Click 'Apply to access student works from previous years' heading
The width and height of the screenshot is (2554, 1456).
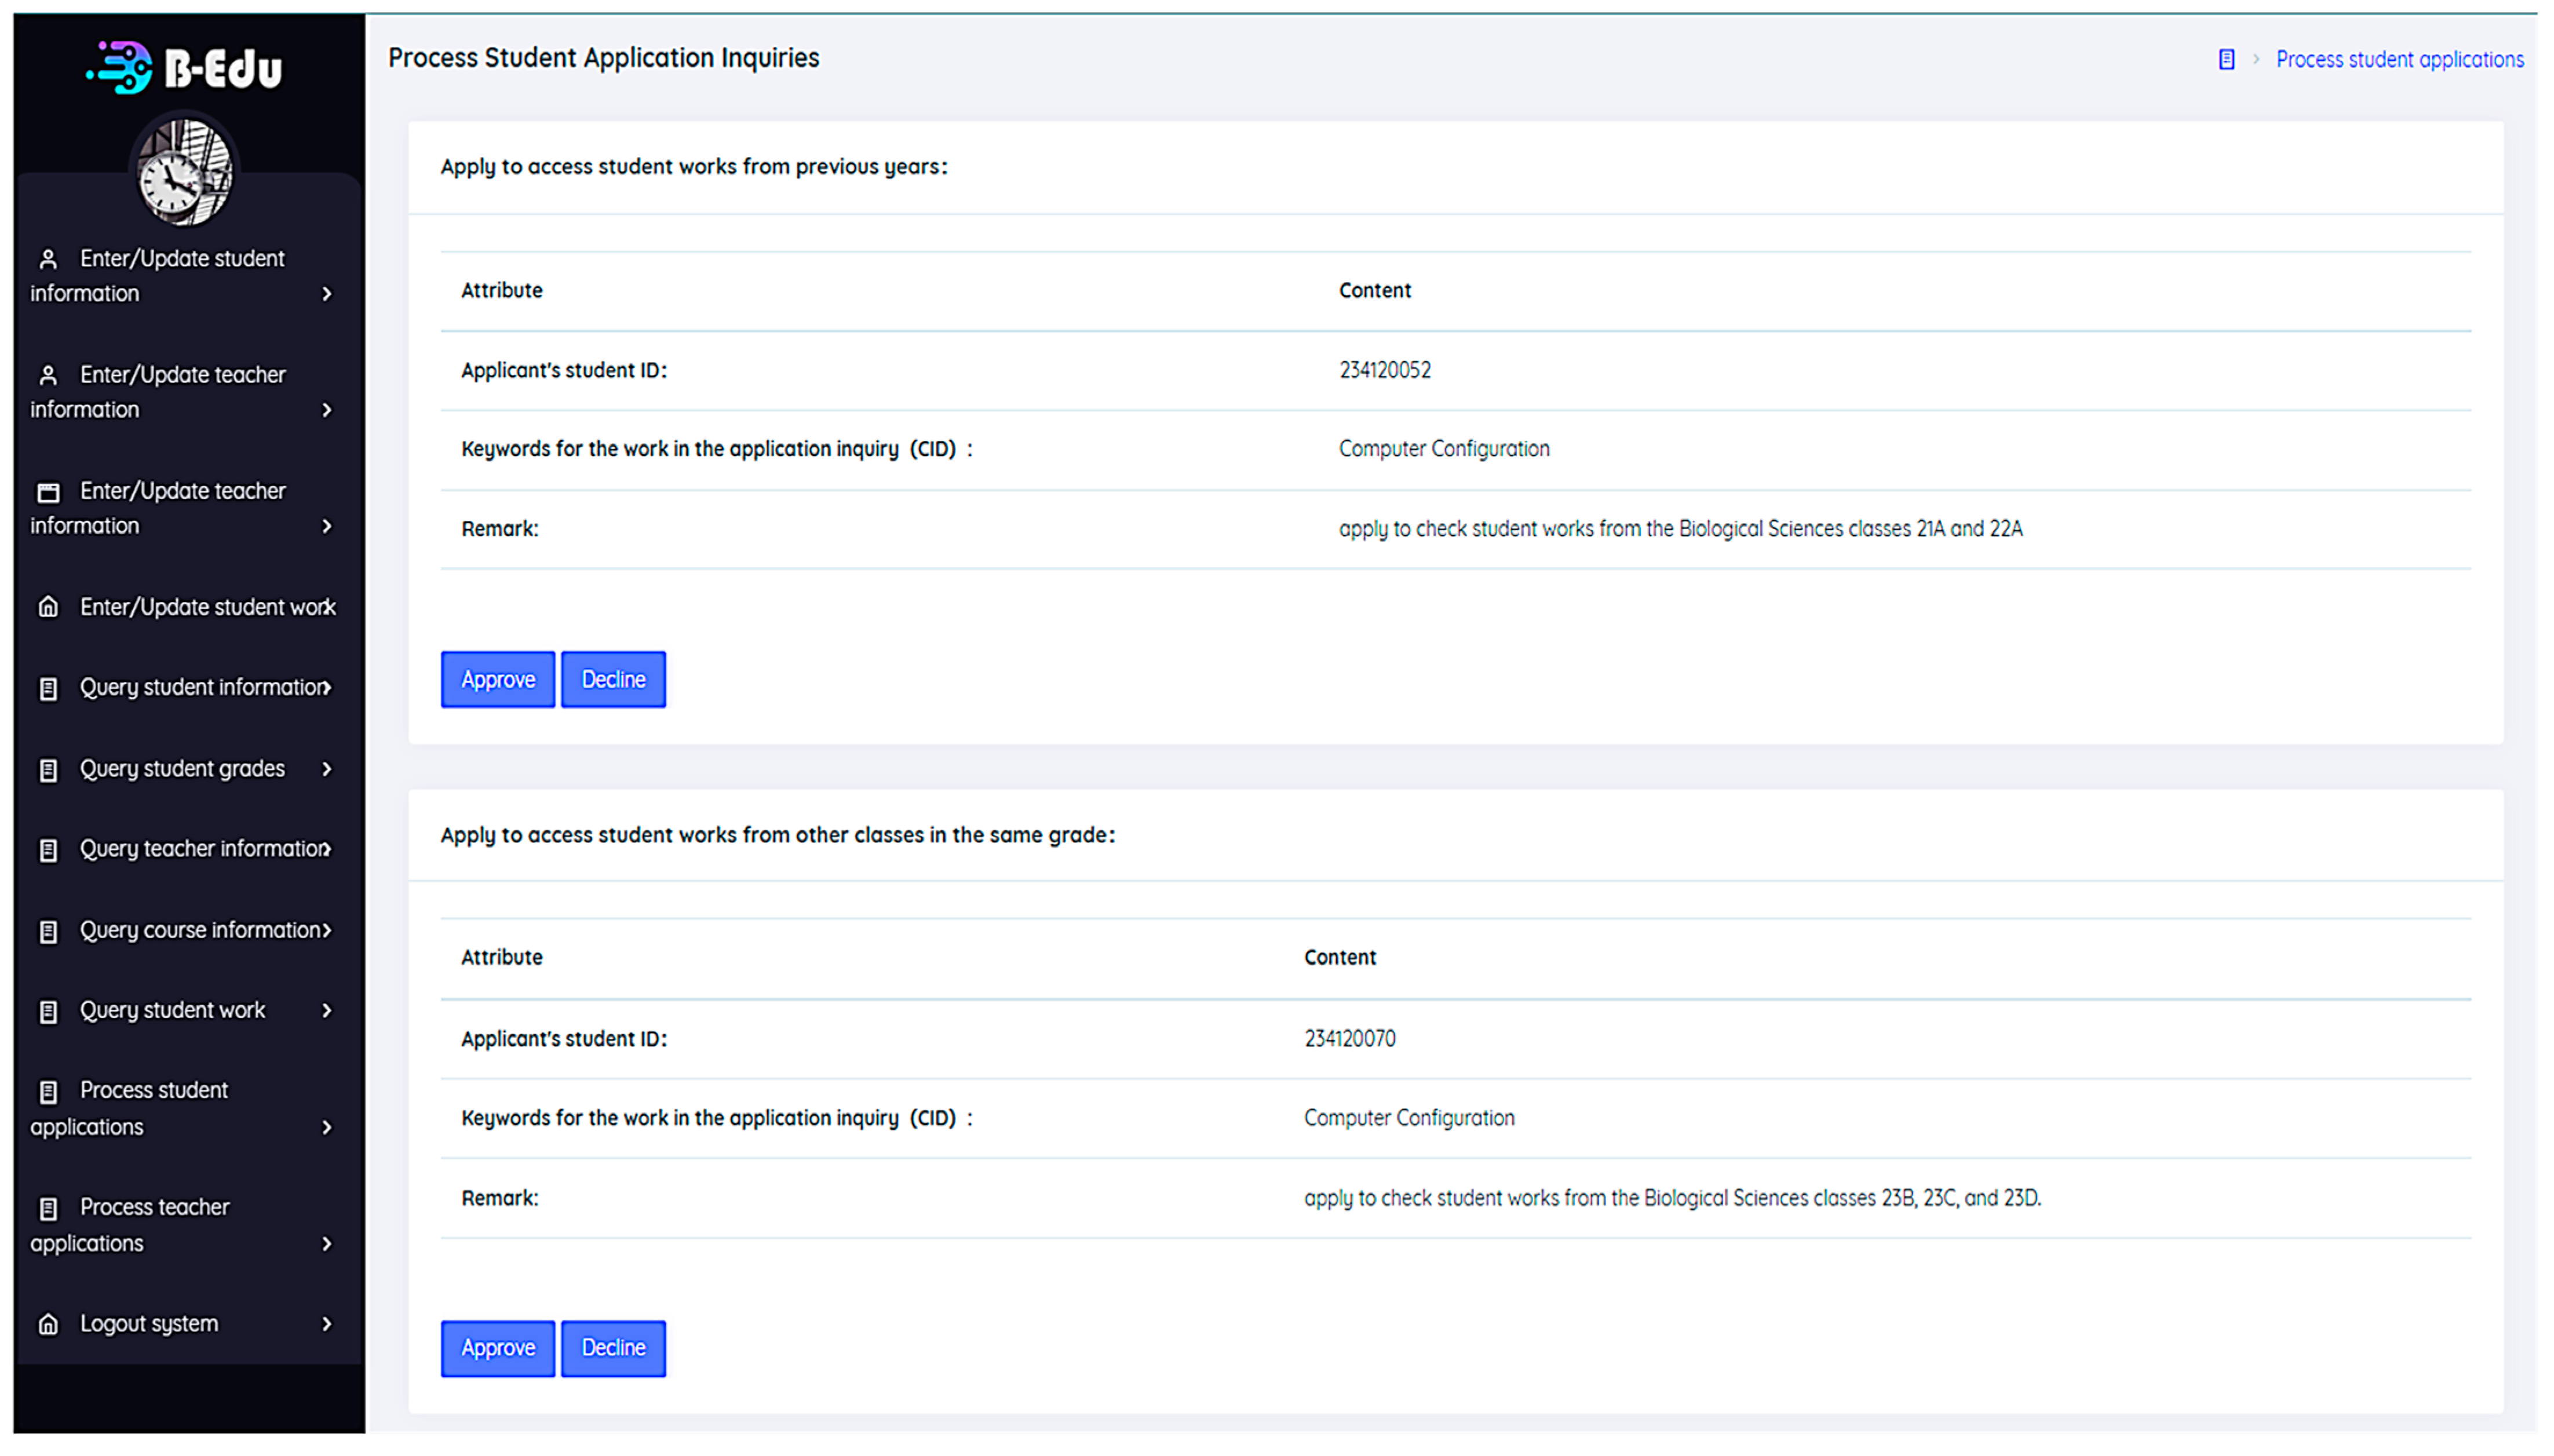coord(694,167)
